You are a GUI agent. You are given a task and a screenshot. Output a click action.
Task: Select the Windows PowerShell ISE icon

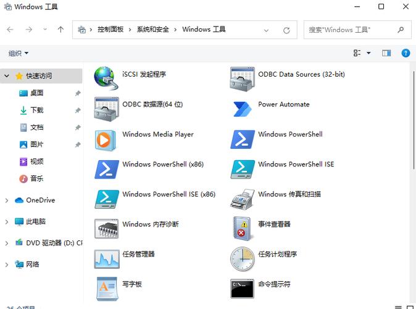(242, 169)
